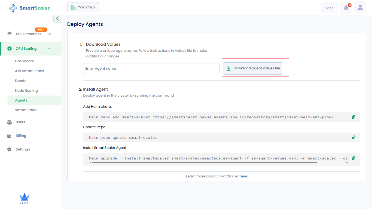Copy the helm repo add command
The image size is (372, 209).
353,117
